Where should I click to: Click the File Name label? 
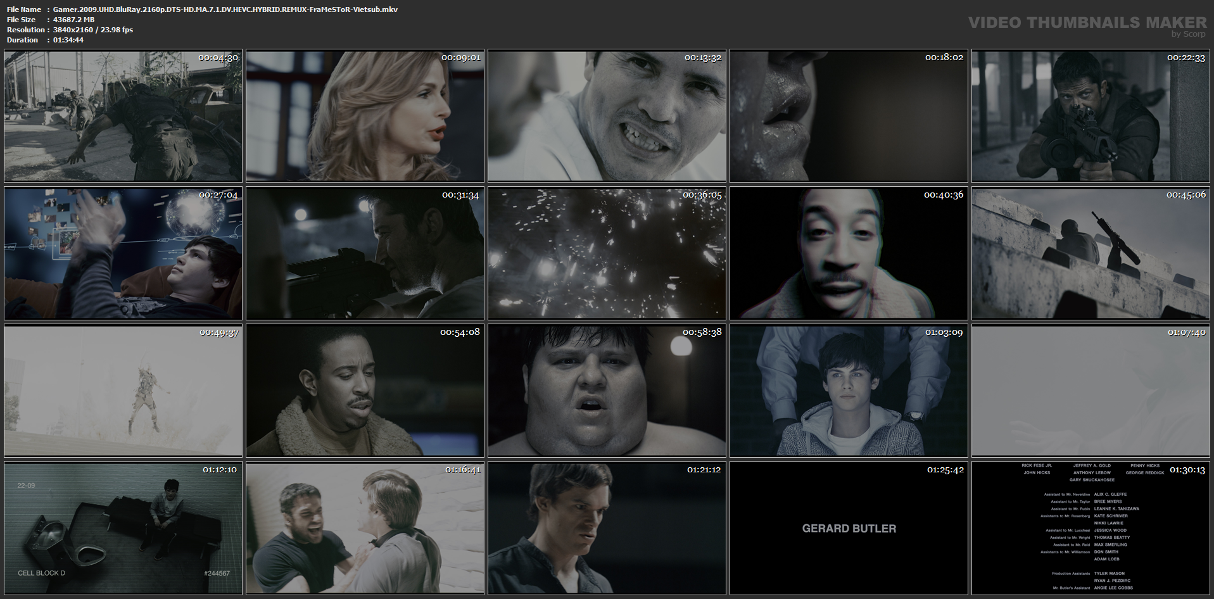click(x=24, y=9)
